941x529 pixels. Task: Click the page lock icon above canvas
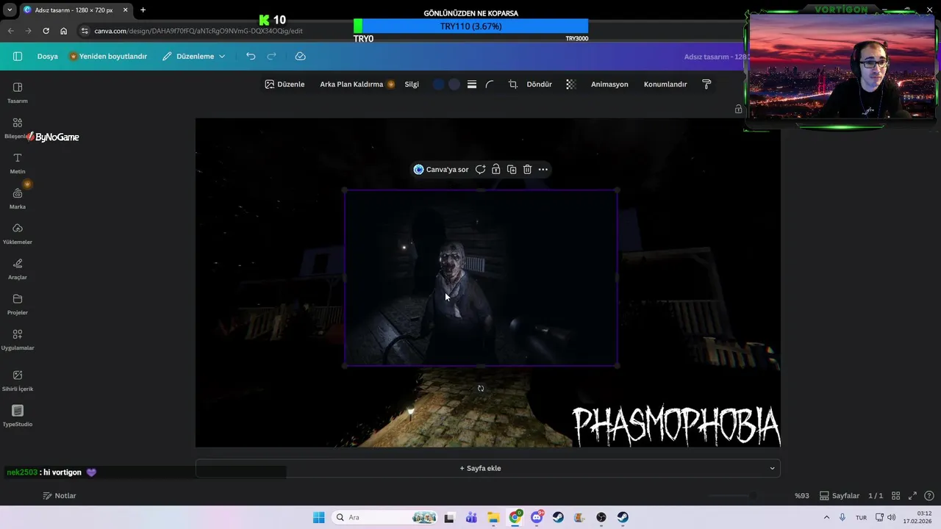click(x=738, y=109)
